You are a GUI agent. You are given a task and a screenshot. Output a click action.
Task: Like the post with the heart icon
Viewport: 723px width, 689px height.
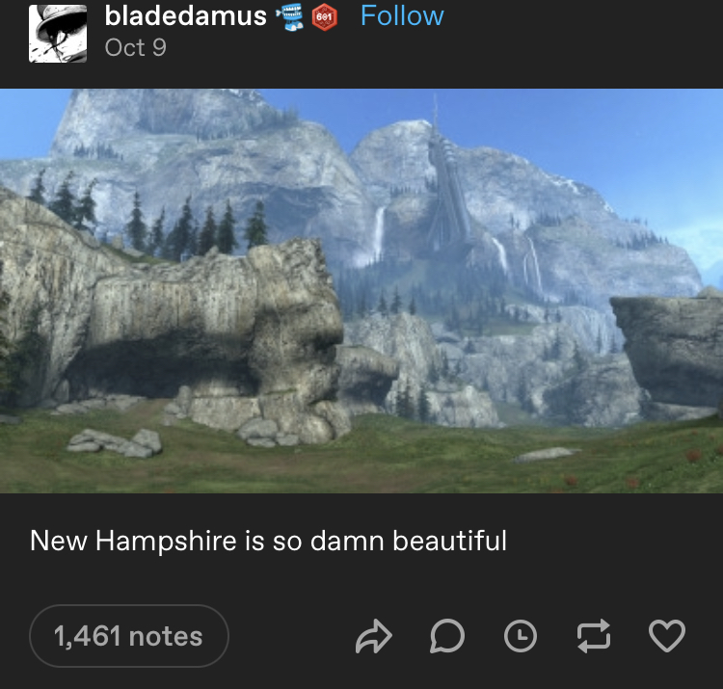[667, 636]
